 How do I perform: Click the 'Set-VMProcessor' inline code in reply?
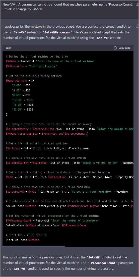click(58, 32)
